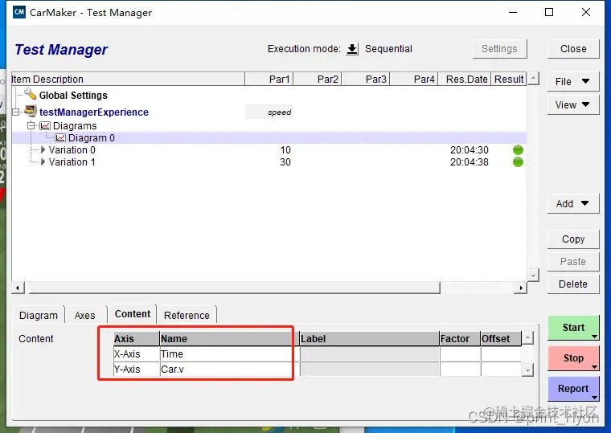611x433 pixels.
Task: Select the Variation 0 row label
Action: [72, 150]
